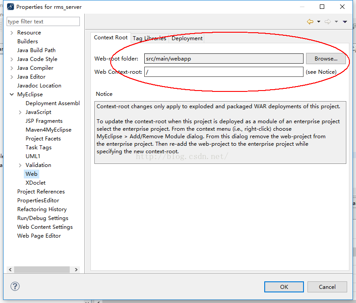Click the help question mark icon
Viewport: 356px width, 303px height.
[15, 286]
